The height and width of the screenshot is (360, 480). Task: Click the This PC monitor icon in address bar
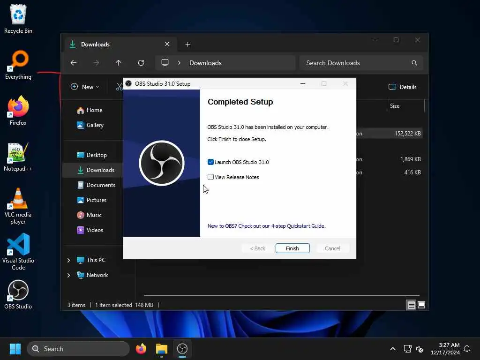(x=165, y=63)
